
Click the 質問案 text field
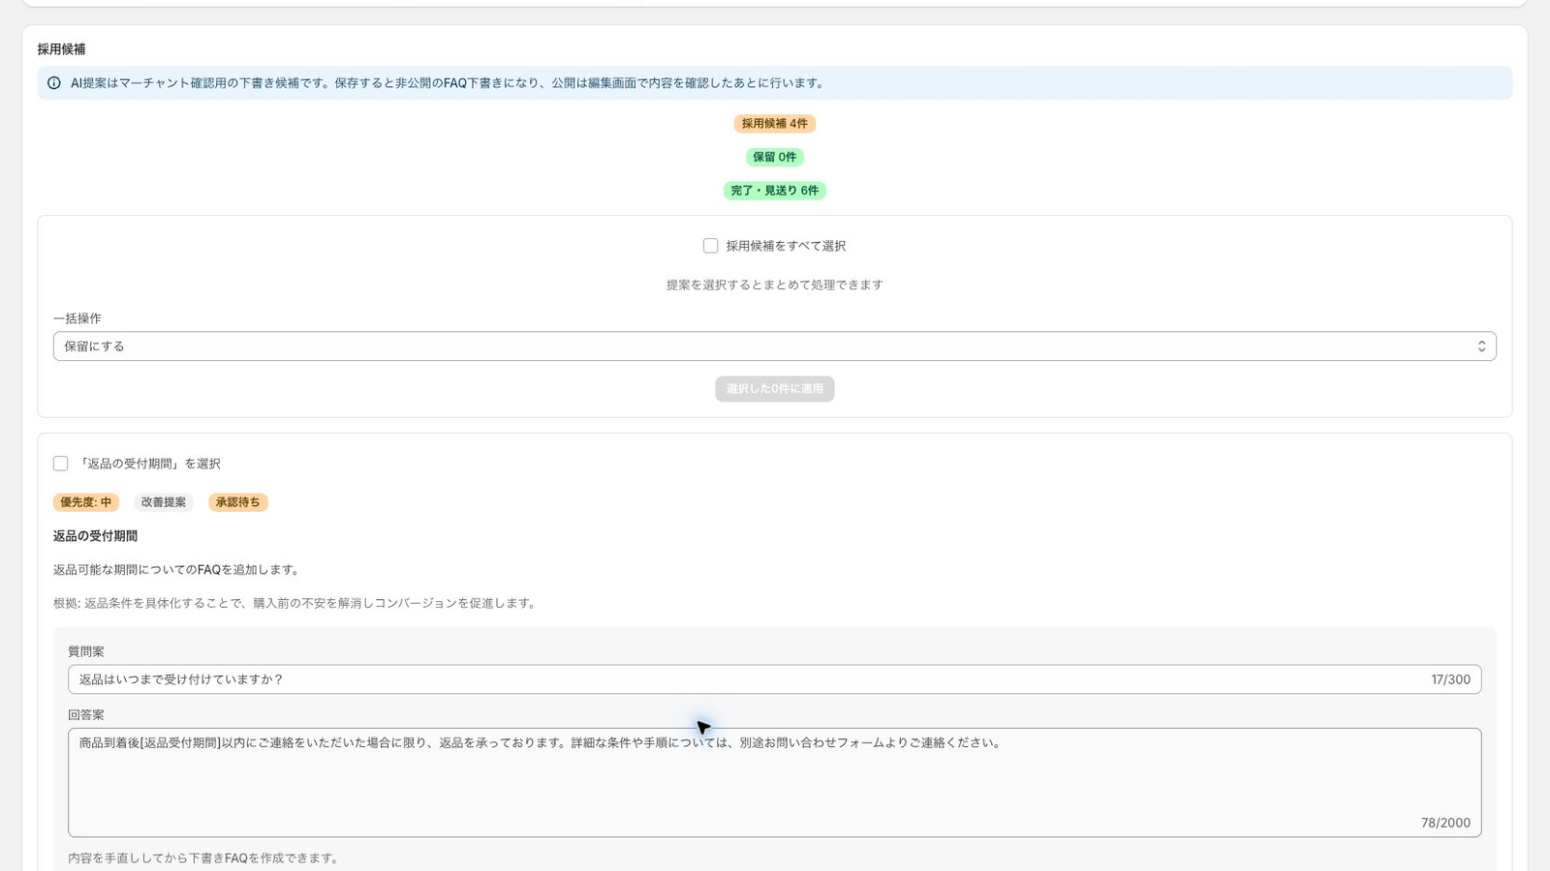tap(775, 679)
